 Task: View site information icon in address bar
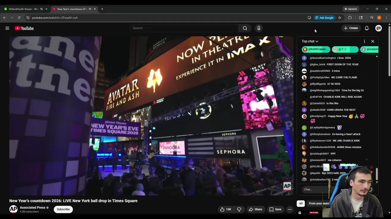[28, 18]
